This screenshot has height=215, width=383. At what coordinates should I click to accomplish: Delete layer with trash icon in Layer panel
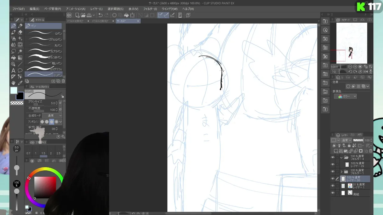tap(371, 151)
